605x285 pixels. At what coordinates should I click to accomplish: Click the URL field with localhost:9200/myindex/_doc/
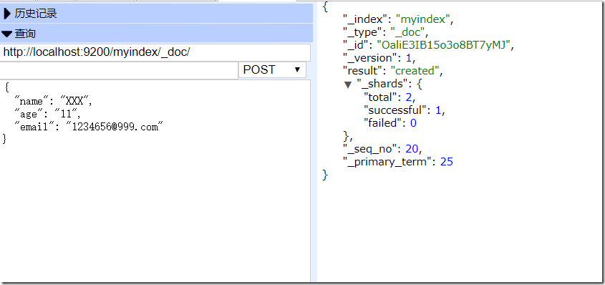155,52
